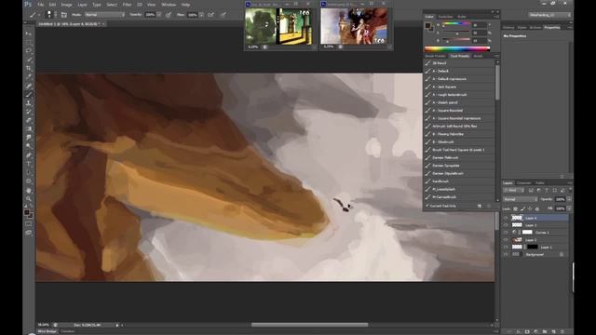596x335 pixels.
Task: Open the Mini Bridge tab at the bottom
Action: point(47,331)
